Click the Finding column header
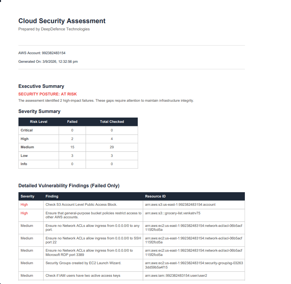The image size is (291, 284). tap(52, 196)
